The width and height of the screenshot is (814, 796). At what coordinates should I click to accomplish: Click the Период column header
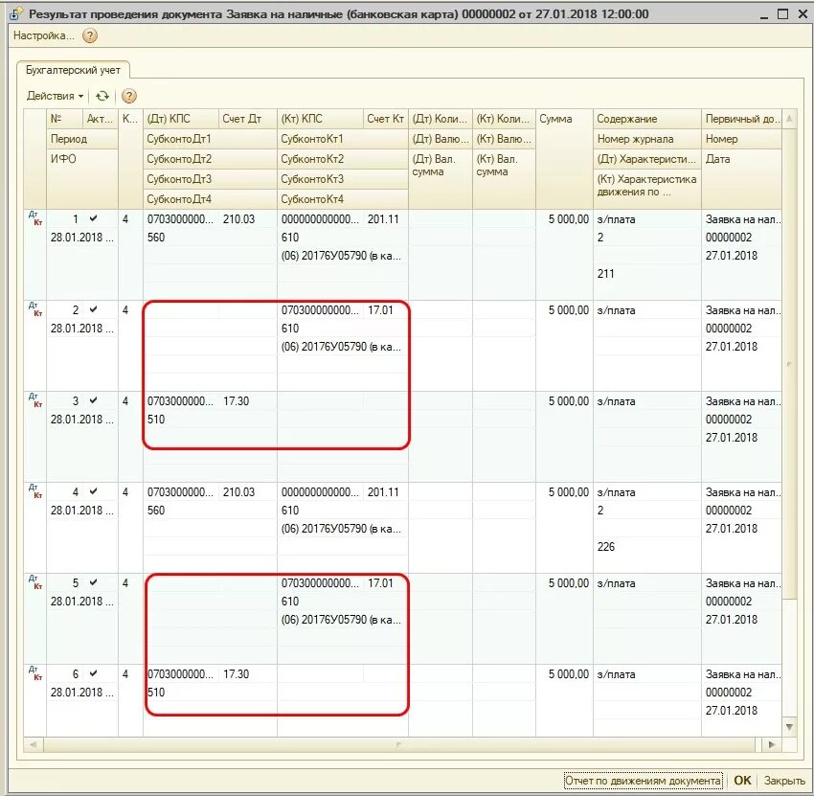82,139
